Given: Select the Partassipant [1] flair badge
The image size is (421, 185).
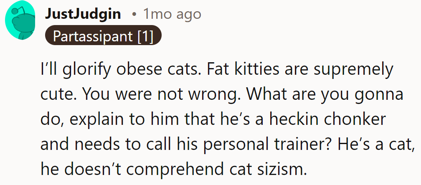Looking at the screenshot, I should click(103, 37).
